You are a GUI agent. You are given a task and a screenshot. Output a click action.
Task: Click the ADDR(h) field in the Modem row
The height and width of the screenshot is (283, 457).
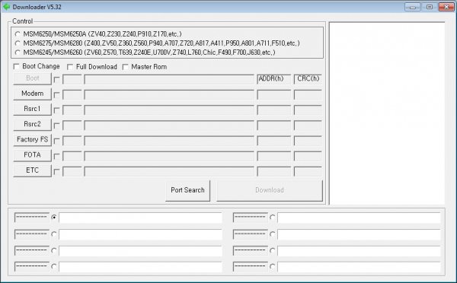coord(274,94)
